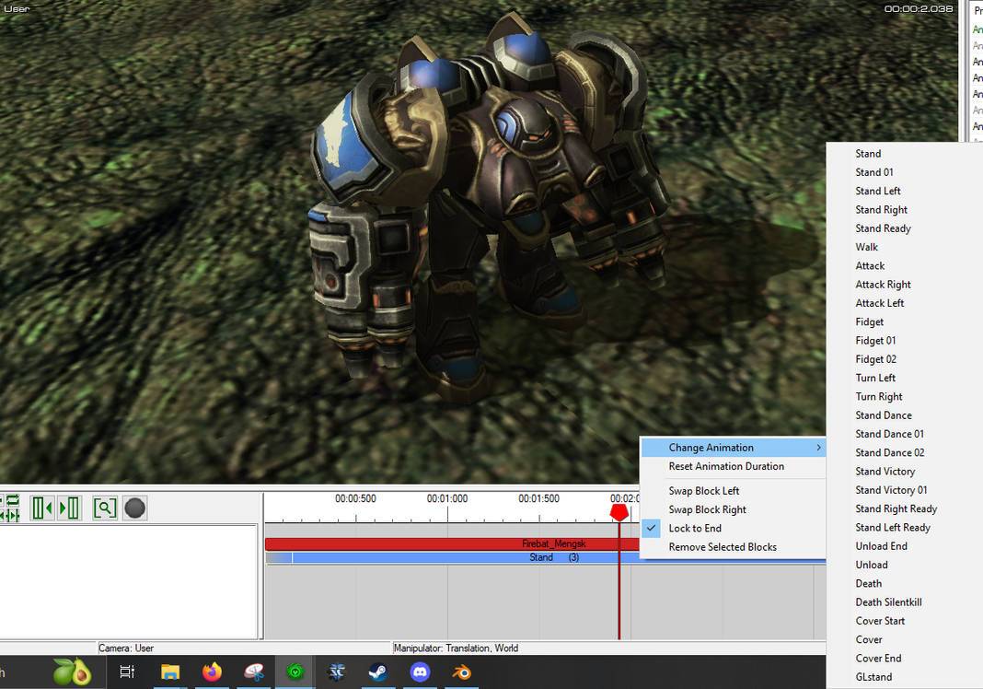The image size is (983, 689).
Task: Click the loop playback icon
Action: coord(11,500)
